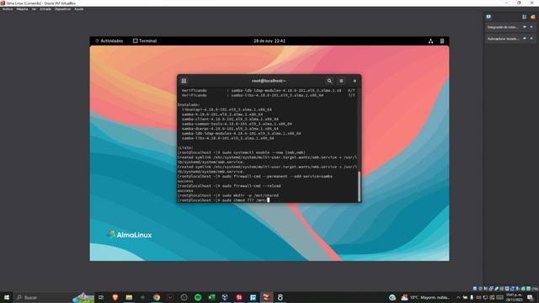
Task: Click the 'Instalado:' heading in terminal
Action: tap(189, 104)
